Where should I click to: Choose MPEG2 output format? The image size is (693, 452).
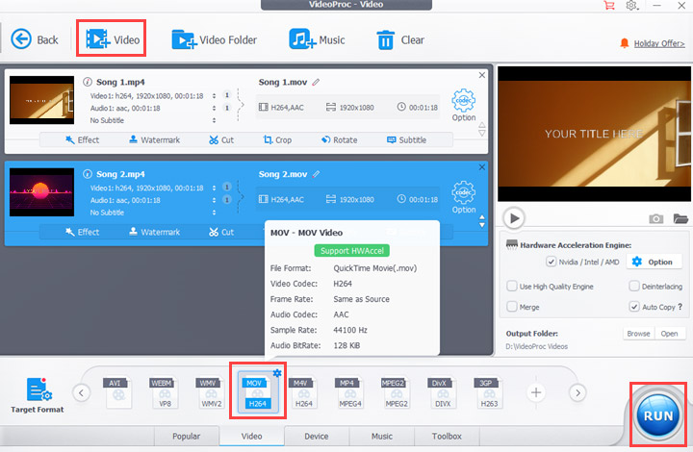(x=397, y=392)
